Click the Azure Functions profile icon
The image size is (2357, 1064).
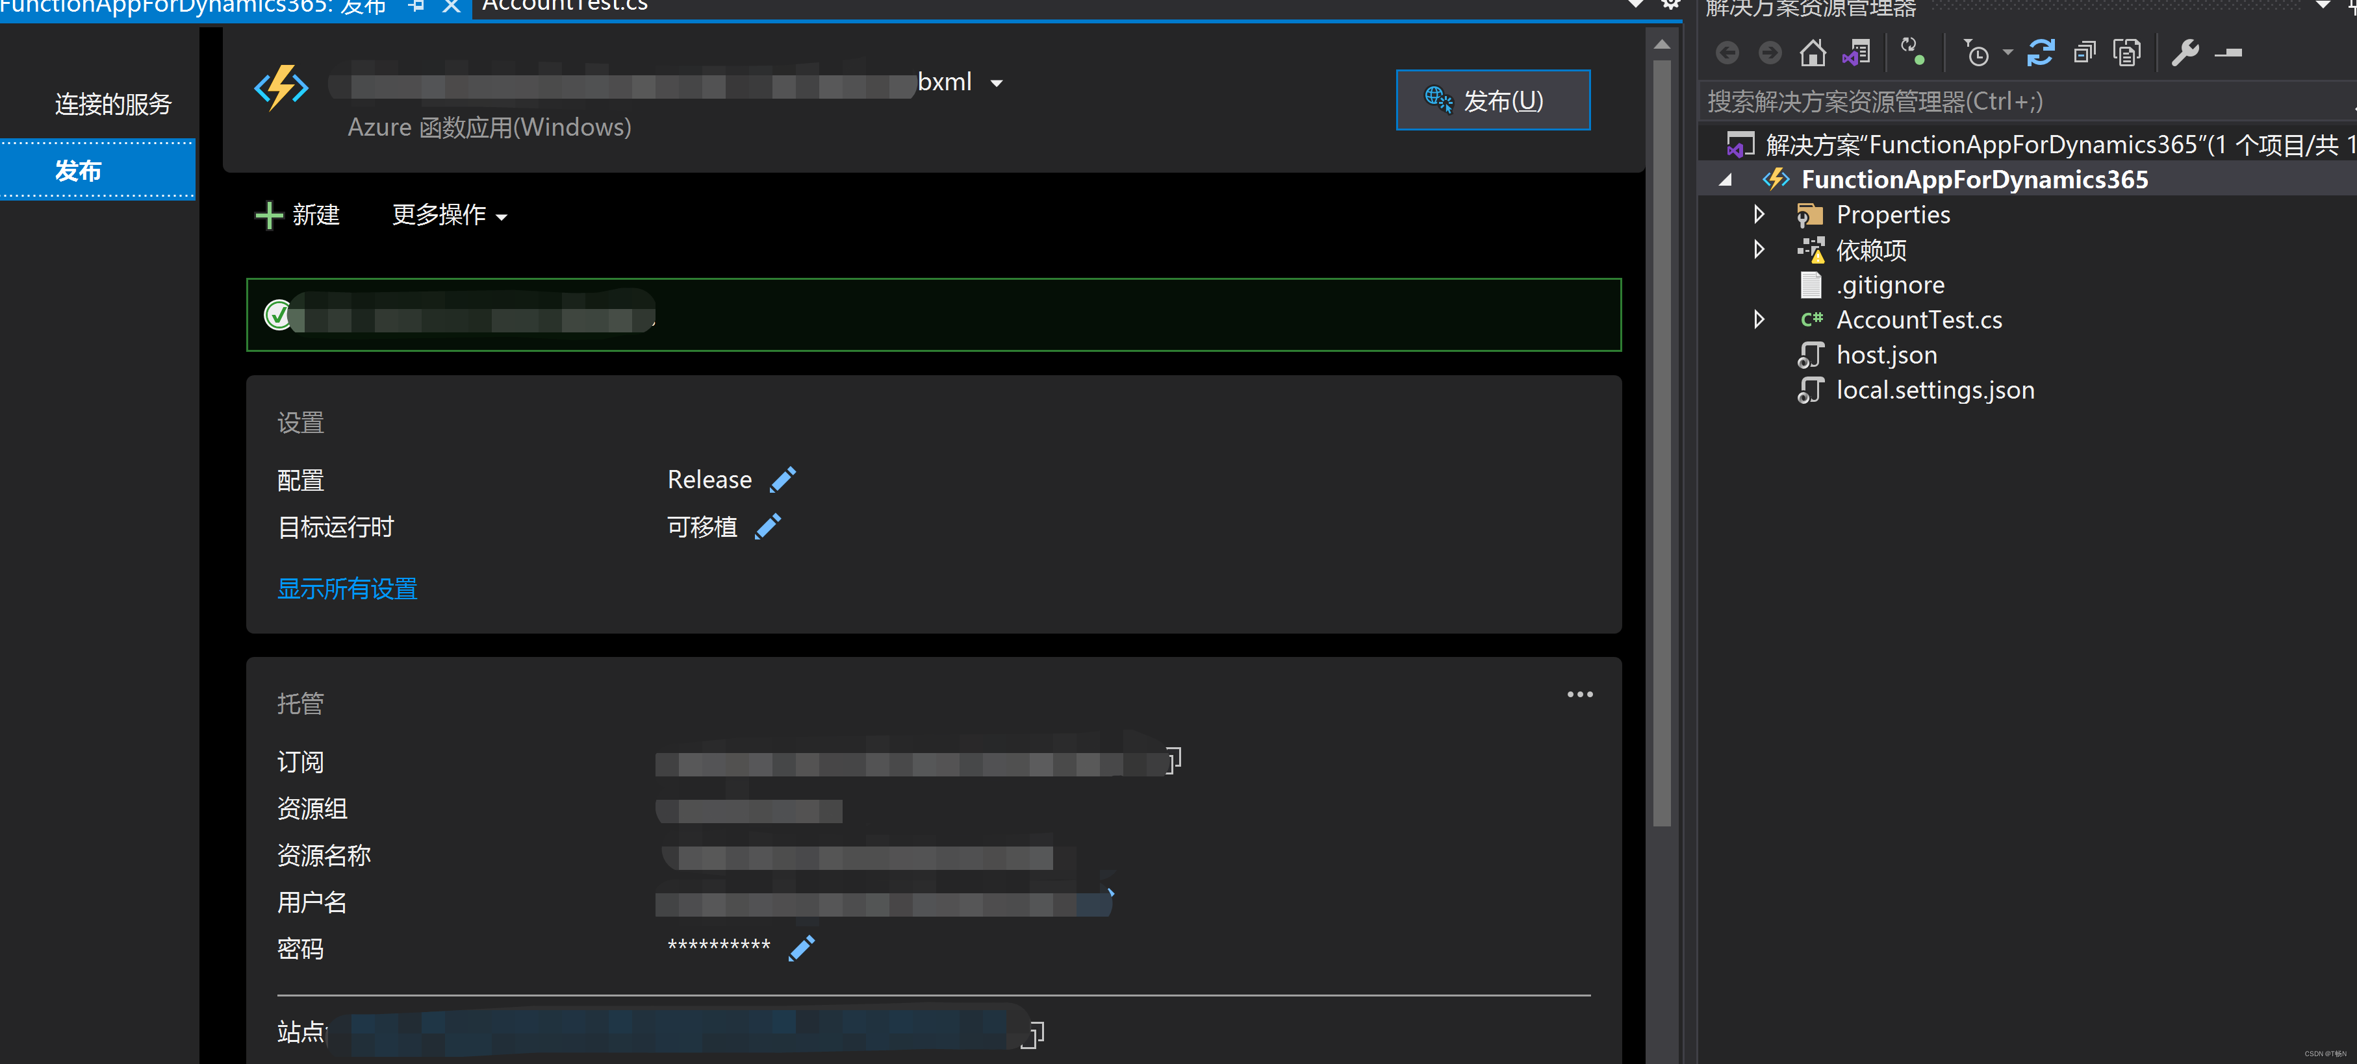tap(281, 88)
